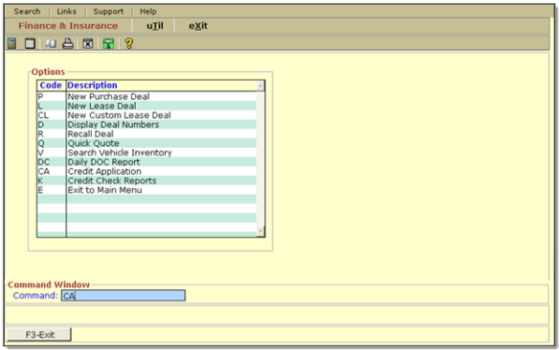The width and height of the screenshot is (559, 350).
Task: Click the close-window X toolbar icon
Action: pos(88,43)
